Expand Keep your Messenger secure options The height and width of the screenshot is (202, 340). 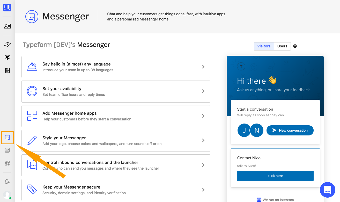(116, 190)
